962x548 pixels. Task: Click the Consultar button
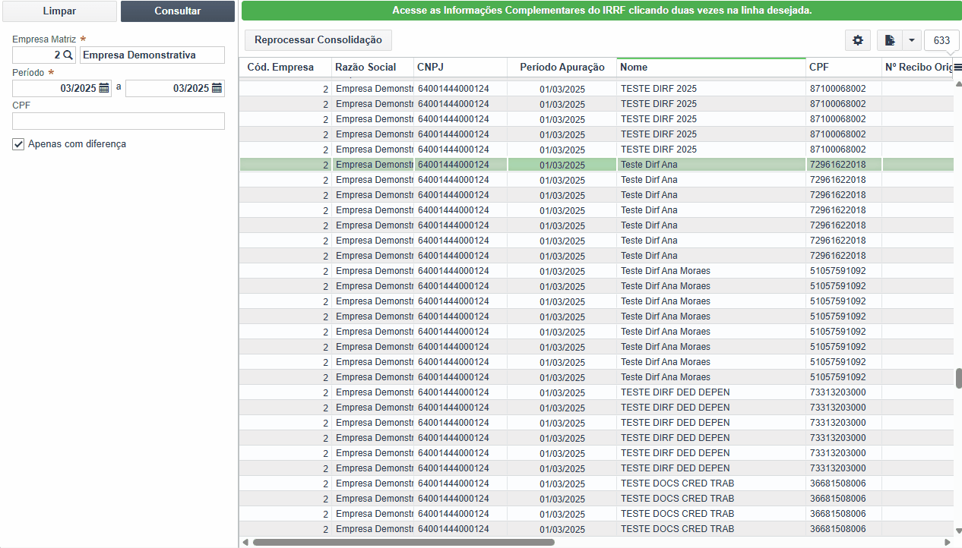[178, 11]
